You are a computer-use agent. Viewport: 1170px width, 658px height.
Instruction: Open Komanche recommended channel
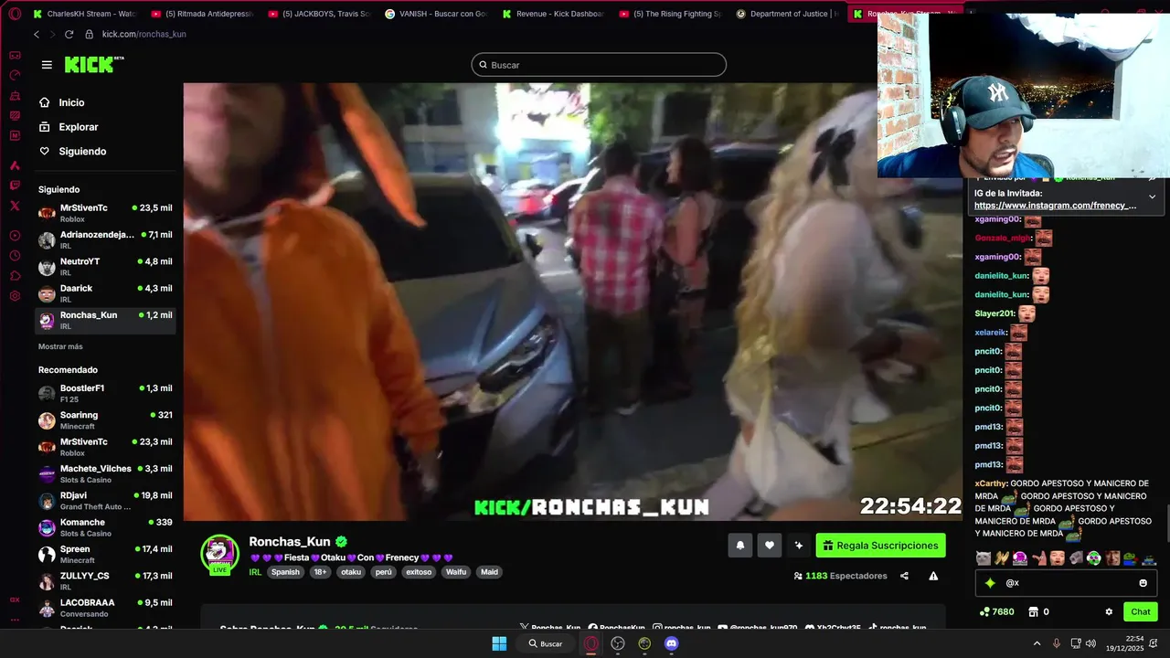[105, 527]
